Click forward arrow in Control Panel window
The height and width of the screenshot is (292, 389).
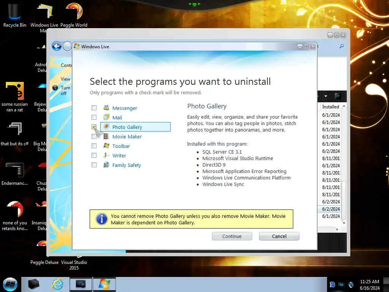(67, 46)
